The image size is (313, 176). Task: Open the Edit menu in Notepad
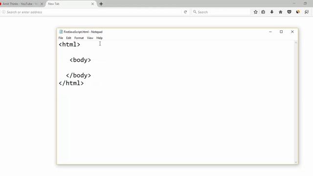pyautogui.click(x=68, y=38)
